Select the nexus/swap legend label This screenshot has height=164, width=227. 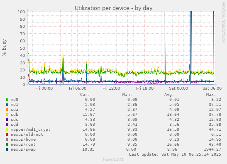tap(23, 149)
